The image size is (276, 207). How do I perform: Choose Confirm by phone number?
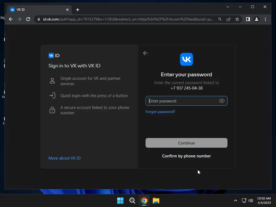click(187, 156)
